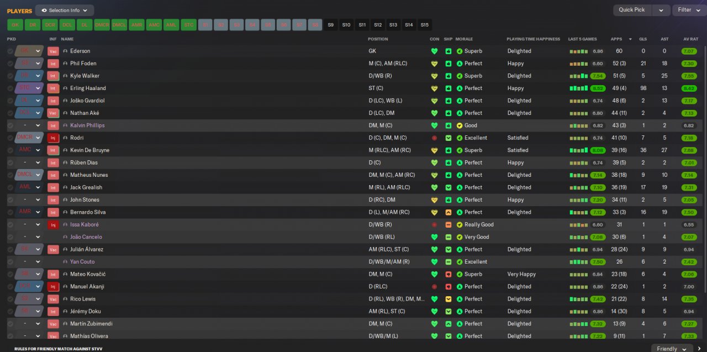Toggle selection check for Jérémy Doku
The width and height of the screenshot is (707, 352).
pos(10,311)
